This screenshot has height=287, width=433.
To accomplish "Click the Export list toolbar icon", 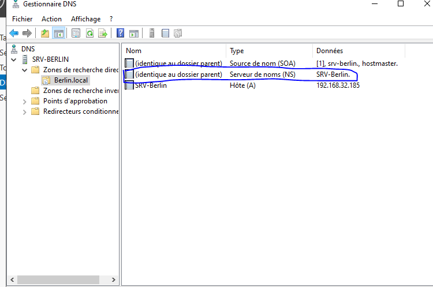I will 103,33.
